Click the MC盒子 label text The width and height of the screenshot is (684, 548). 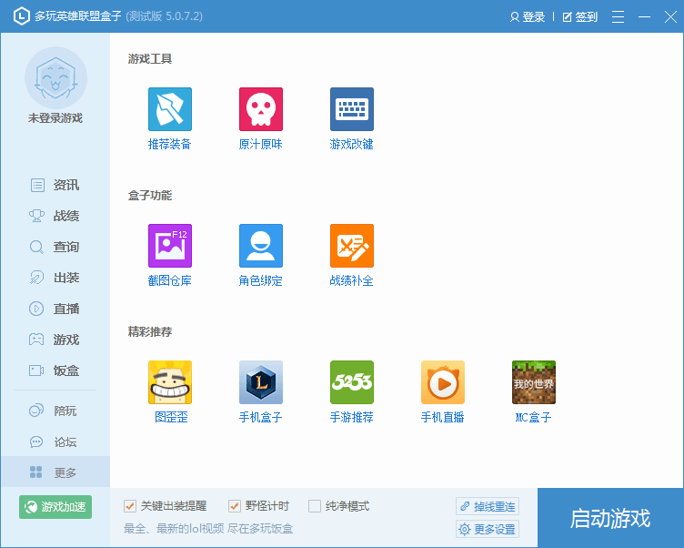pyautogui.click(x=534, y=417)
